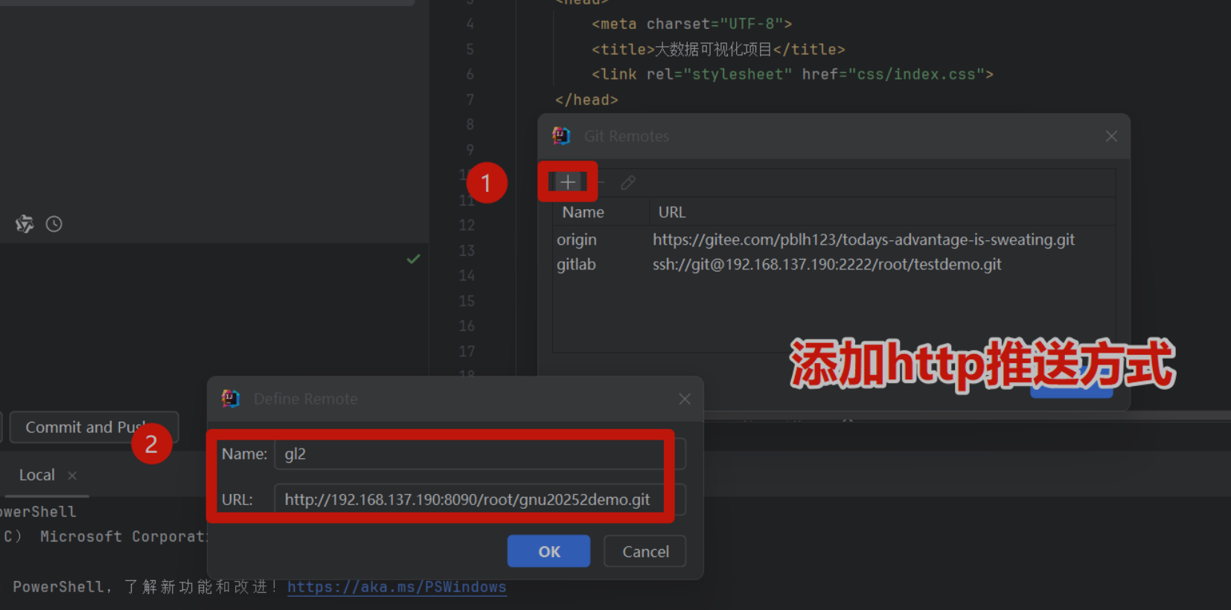Viewport: 1231px width, 610px height.
Task: Close the Git Remotes dialog
Action: [1111, 136]
